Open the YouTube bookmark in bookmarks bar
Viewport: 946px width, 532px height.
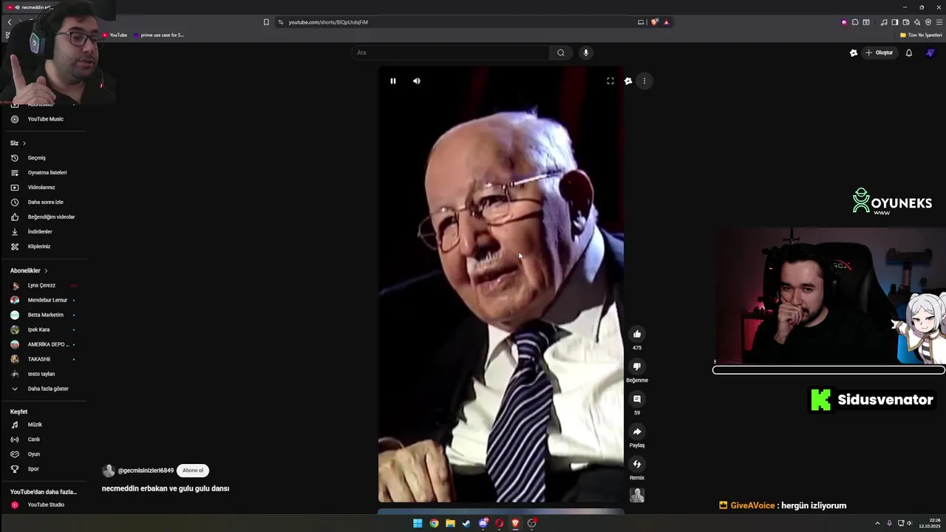coord(115,35)
